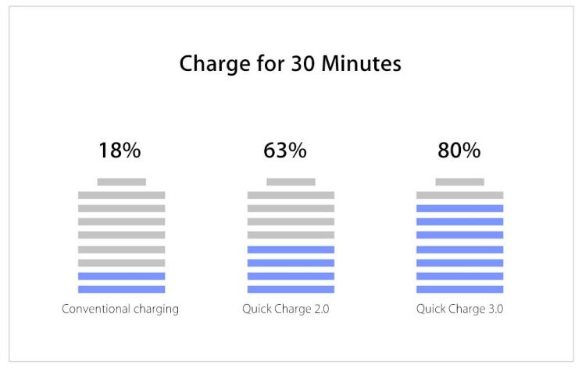Click the Quick Charge 3.0 battery icon
582x368 pixels.
click(459, 236)
